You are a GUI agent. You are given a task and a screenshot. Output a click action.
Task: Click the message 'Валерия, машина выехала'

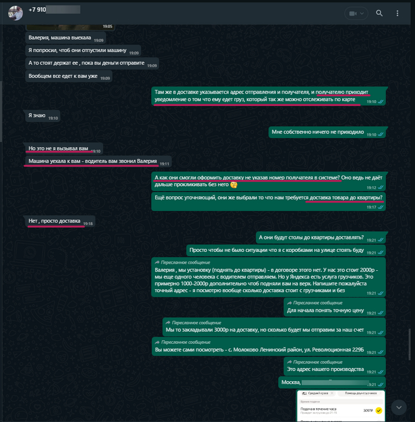(65, 38)
